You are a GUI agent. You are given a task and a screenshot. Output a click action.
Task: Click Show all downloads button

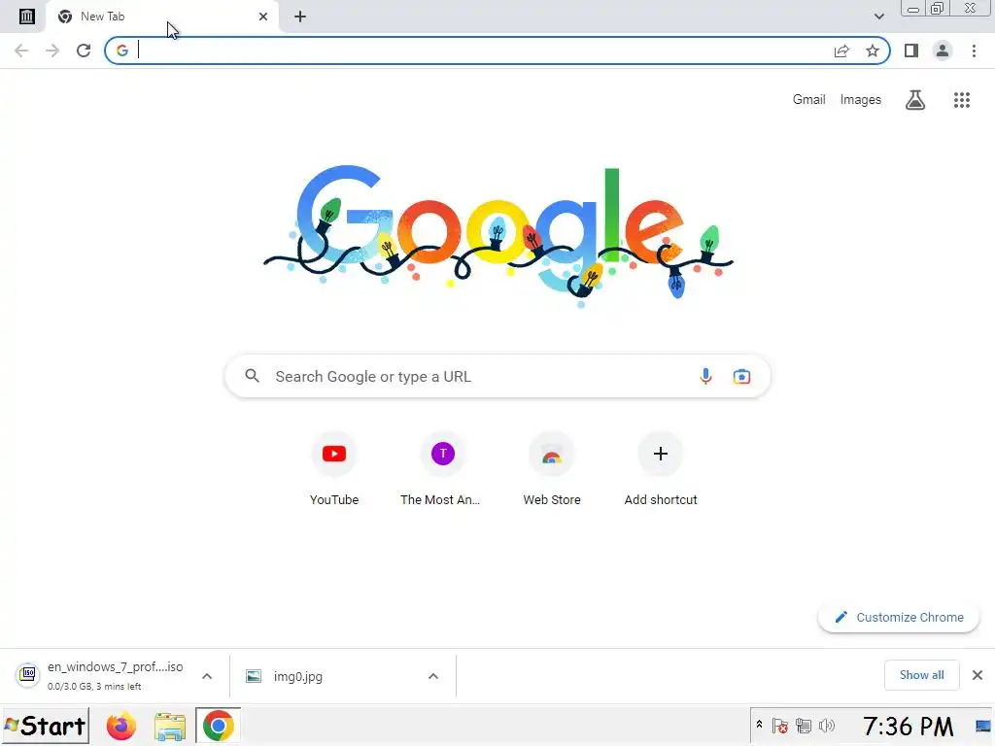pyautogui.click(x=921, y=675)
